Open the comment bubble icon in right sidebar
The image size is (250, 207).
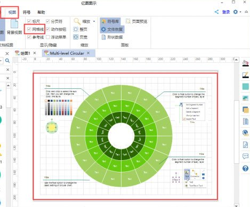(245, 156)
